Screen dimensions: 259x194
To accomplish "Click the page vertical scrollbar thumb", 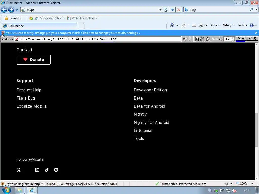I will 256,130.
